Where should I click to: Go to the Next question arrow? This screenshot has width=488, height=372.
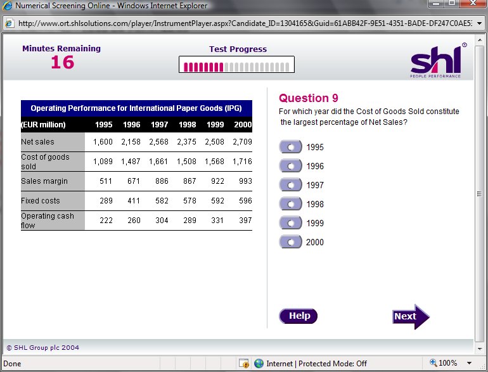tap(411, 317)
